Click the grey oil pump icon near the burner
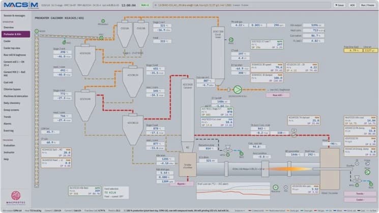Image resolution: width=379 pixels, height=213 pixels. coord(357,164)
